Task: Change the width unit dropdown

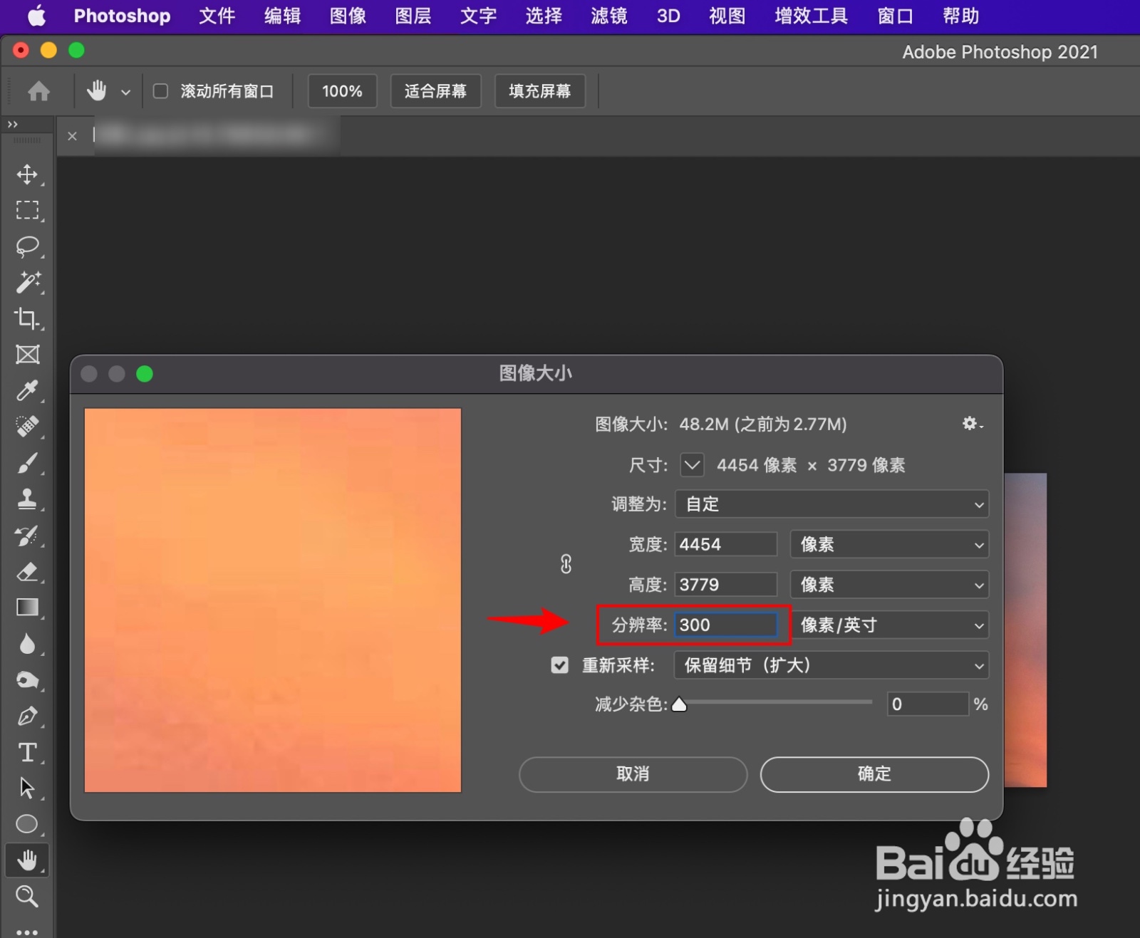Action: coord(889,545)
